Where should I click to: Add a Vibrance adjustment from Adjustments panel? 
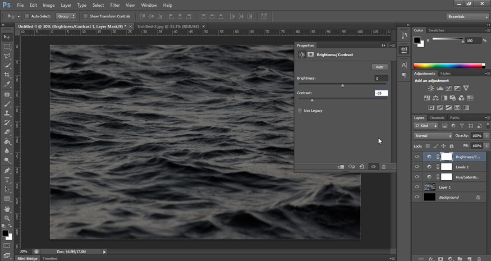click(x=466, y=88)
